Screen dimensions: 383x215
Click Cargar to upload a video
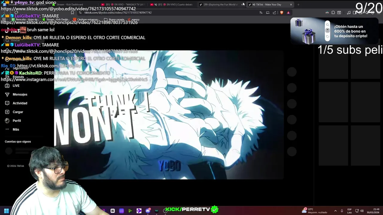pos(18,112)
